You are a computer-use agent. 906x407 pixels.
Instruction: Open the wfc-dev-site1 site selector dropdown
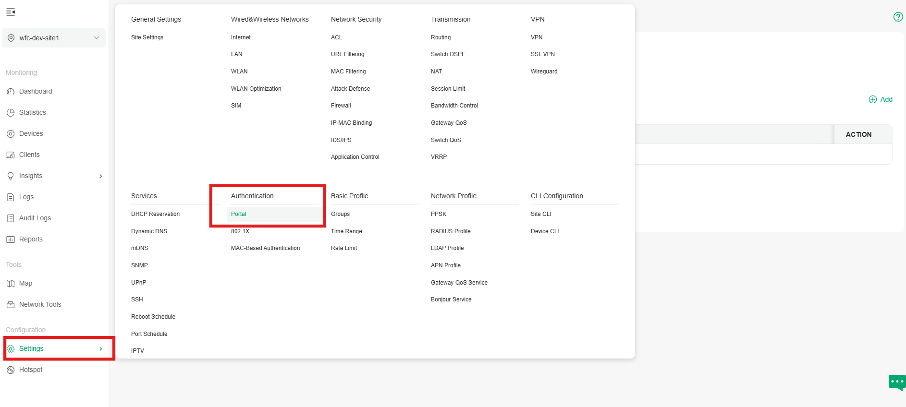click(54, 38)
